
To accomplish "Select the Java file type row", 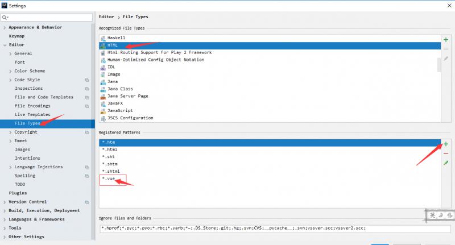I will coord(270,82).
